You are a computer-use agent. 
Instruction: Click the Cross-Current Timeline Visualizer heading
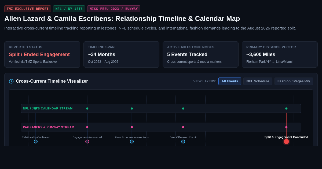pyautogui.click(x=52, y=81)
